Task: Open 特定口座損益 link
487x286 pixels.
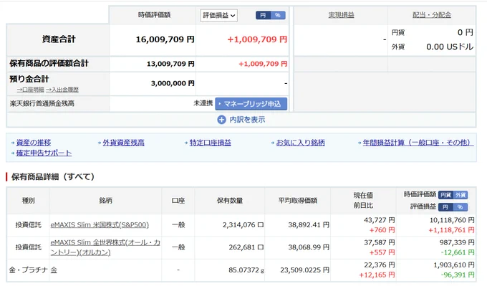Action: [x=211, y=143]
